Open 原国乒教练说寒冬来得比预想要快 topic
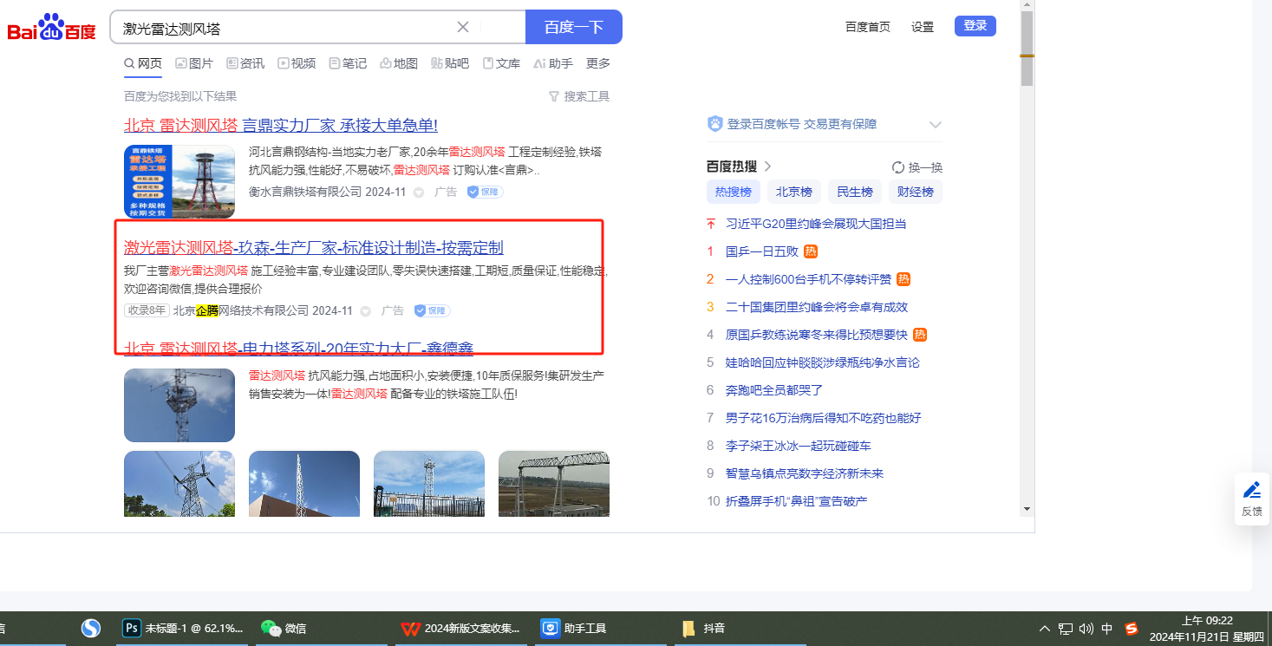1272x646 pixels. (x=817, y=335)
